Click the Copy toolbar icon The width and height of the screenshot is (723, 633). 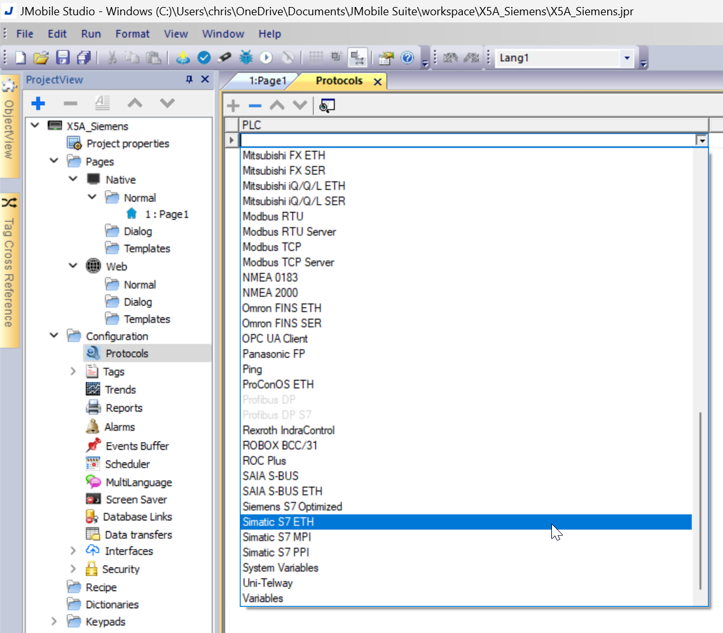(x=132, y=58)
